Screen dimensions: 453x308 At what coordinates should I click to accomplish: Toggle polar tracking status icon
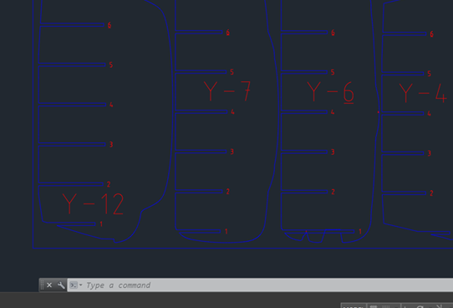[x=420, y=306]
